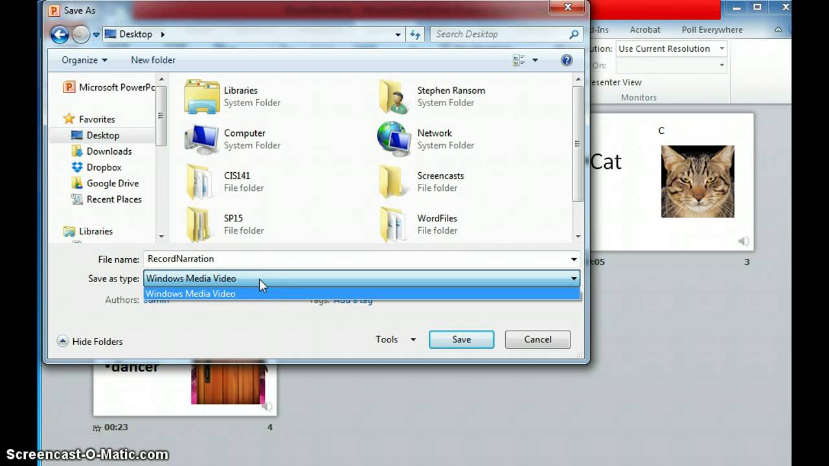Select Desktop under Favorites

coord(95,135)
